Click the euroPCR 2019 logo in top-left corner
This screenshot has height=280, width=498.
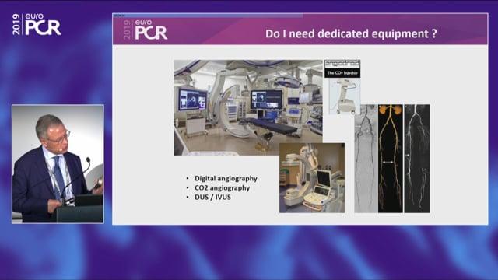point(37,24)
